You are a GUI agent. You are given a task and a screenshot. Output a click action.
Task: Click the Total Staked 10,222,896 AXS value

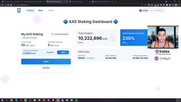point(93,38)
